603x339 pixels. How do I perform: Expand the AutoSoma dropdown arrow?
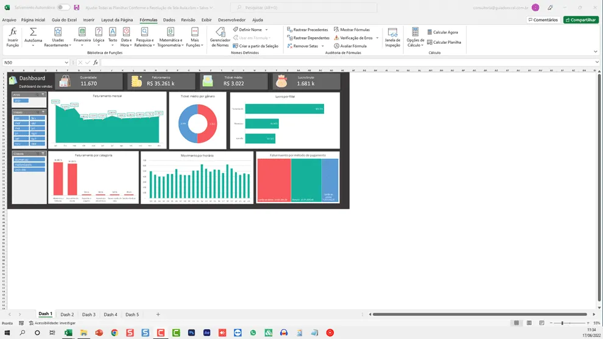(x=33, y=46)
